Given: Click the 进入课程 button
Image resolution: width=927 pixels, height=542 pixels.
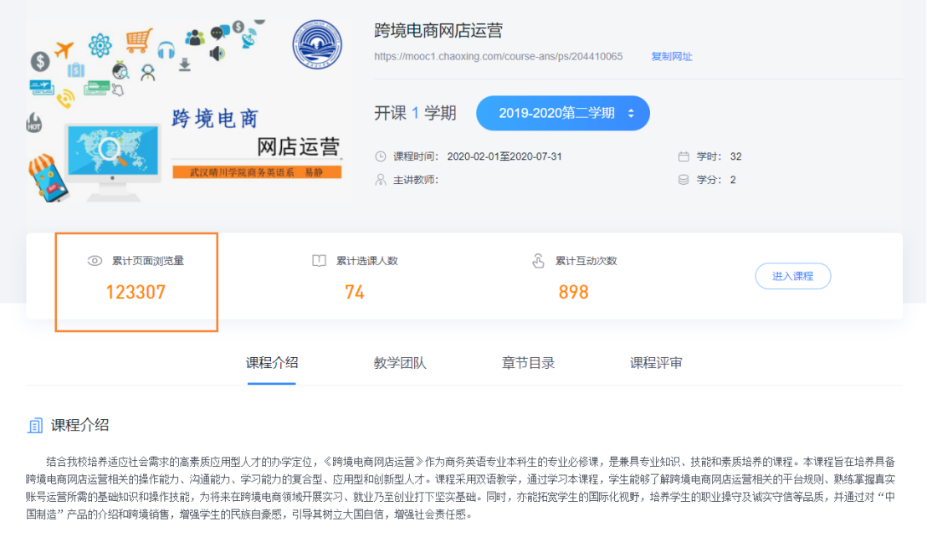Looking at the screenshot, I should pyautogui.click(x=792, y=276).
